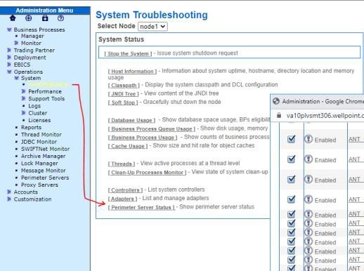Image resolution: width=364 pixels, height=271 pixels.
Task: Open Reports in Operations menu
Action: [31, 127]
